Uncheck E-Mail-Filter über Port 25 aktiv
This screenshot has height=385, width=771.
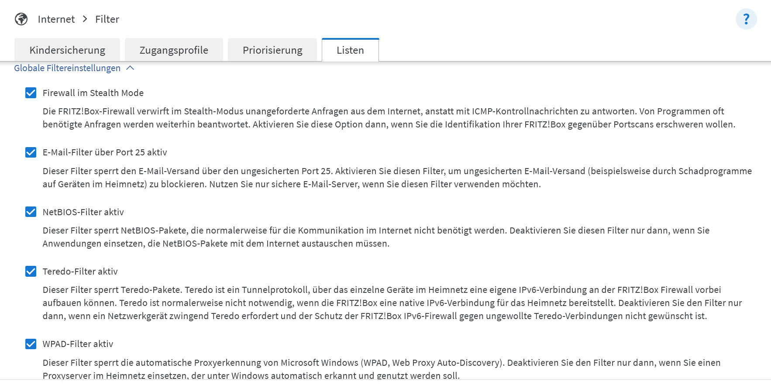(31, 152)
